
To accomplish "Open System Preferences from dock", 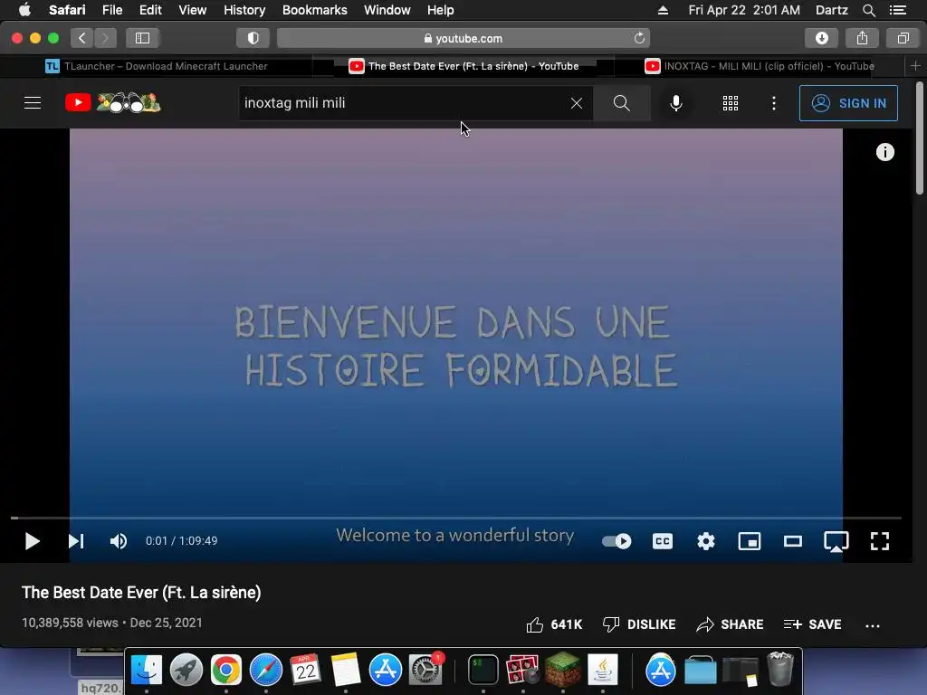I will pyautogui.click(x=425, y=670).
